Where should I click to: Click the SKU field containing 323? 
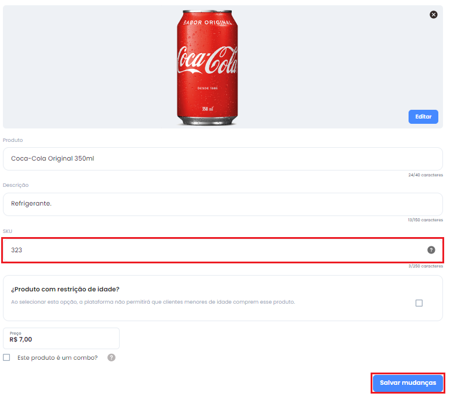[x=223, y=250]
